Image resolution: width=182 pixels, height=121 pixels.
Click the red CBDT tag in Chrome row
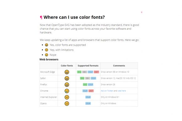[x=91, y=91]
